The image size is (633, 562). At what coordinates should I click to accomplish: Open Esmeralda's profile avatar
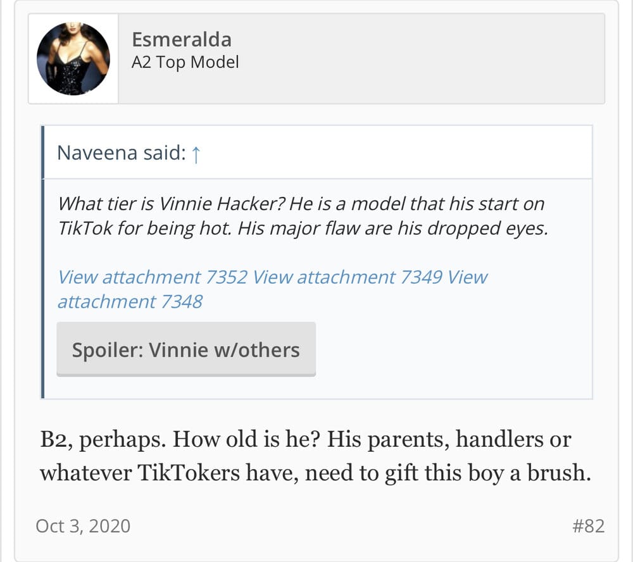73,59
